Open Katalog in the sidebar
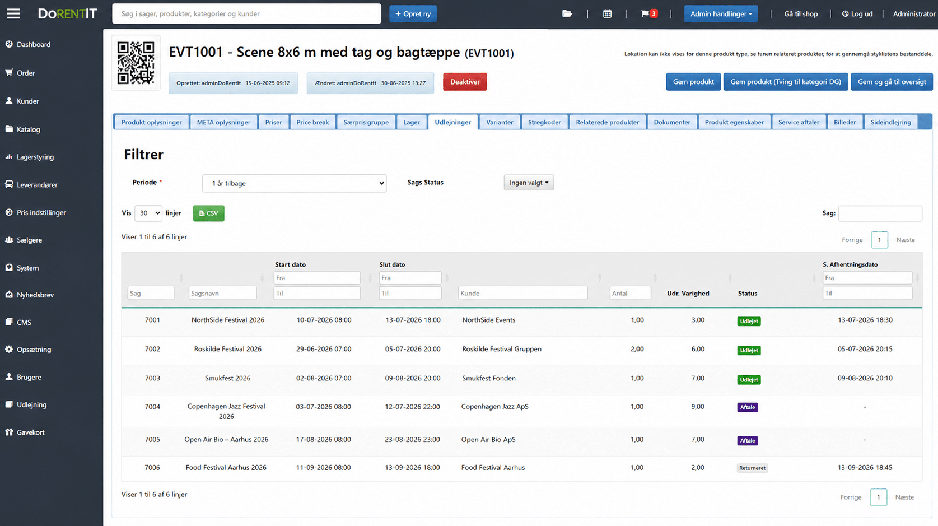Viewport: 938px width, 526px height. pyautogui.click(x=28, y=129)
